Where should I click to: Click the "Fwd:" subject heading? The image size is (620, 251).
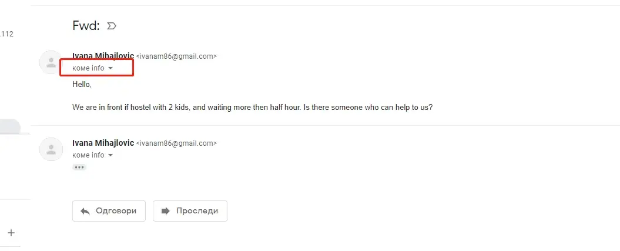[86, 26]
